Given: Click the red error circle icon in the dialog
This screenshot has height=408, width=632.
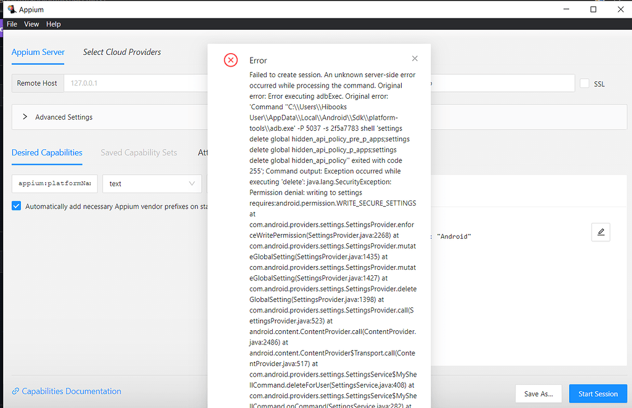Looking at the screenshot, I should 231,60.
